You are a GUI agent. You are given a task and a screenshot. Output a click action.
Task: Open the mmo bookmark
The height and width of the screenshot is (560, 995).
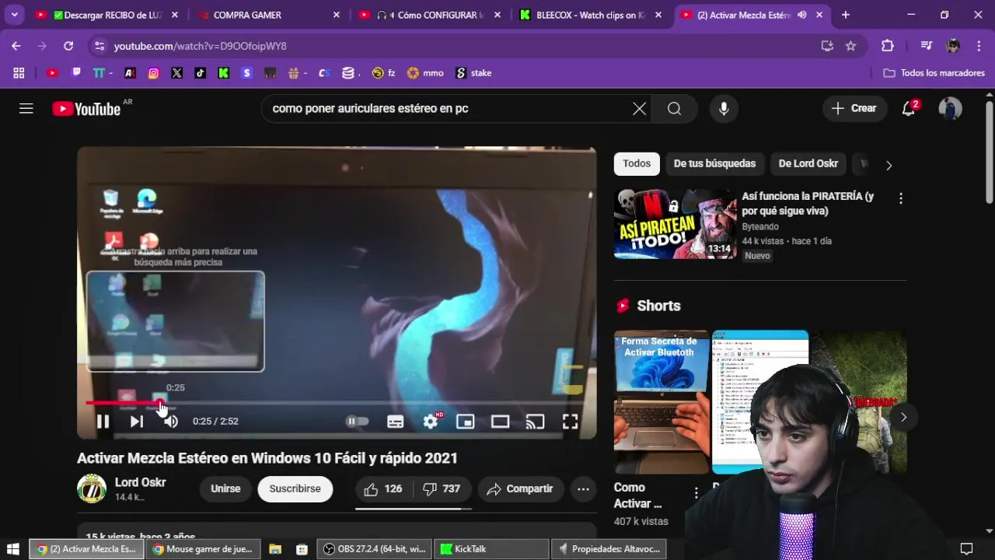pos(425,73)
